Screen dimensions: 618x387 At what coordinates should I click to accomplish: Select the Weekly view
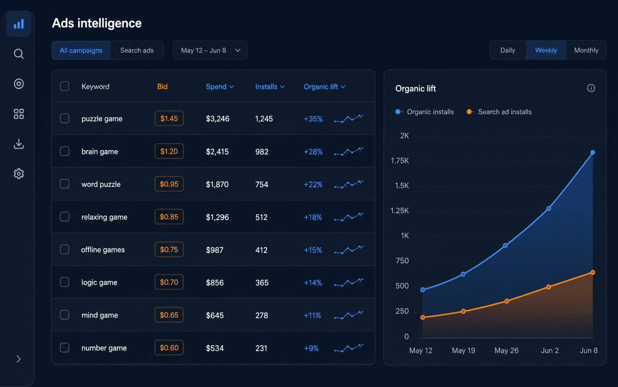(546, 50)
